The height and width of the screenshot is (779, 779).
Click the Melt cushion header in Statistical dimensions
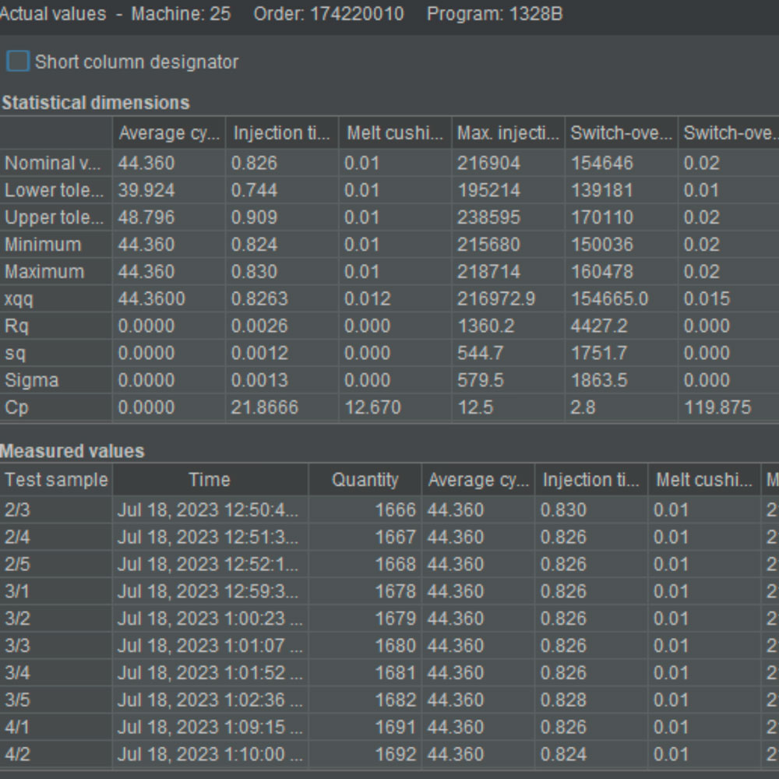(x=394, y=133)
